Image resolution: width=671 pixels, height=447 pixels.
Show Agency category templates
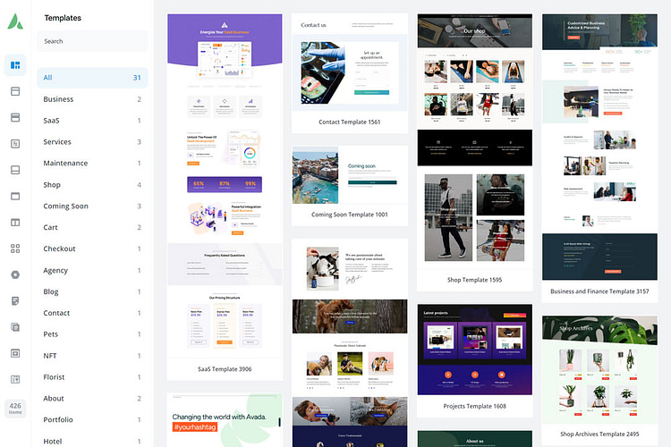[x=92, y=270]
